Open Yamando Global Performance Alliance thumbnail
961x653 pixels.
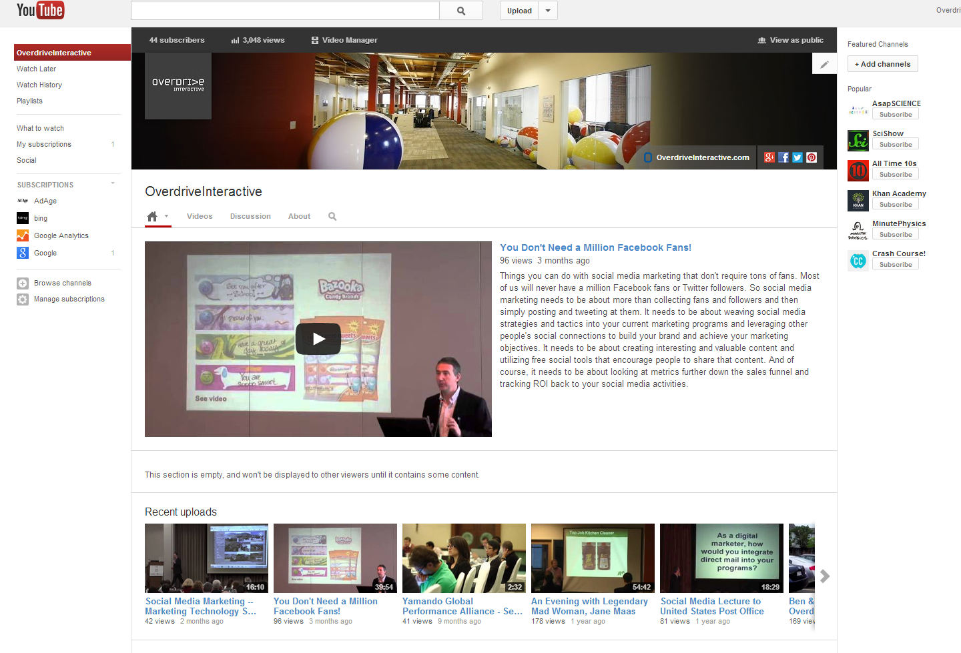tap(464, 558)
